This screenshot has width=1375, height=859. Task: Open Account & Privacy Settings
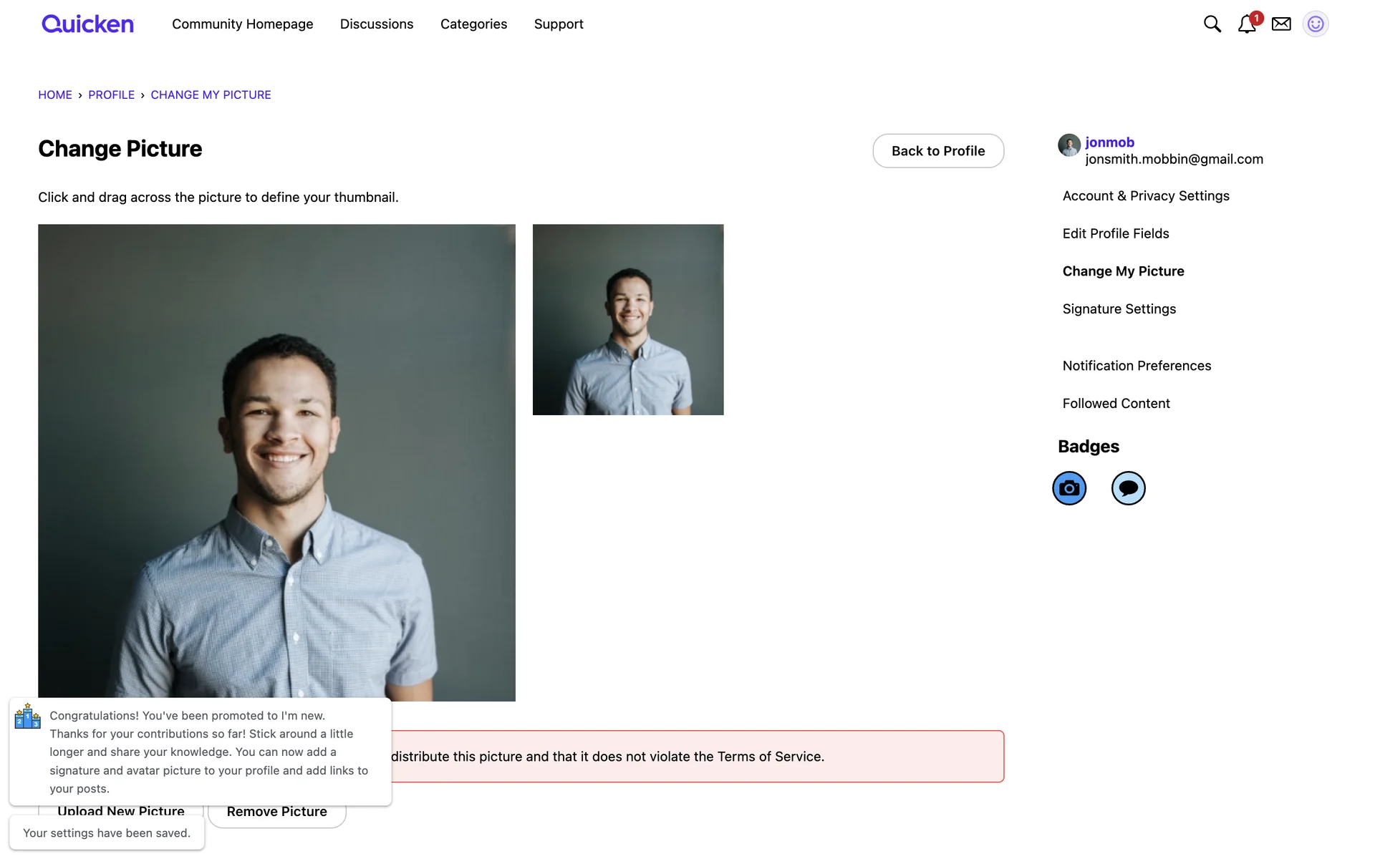click(1146, 196)
